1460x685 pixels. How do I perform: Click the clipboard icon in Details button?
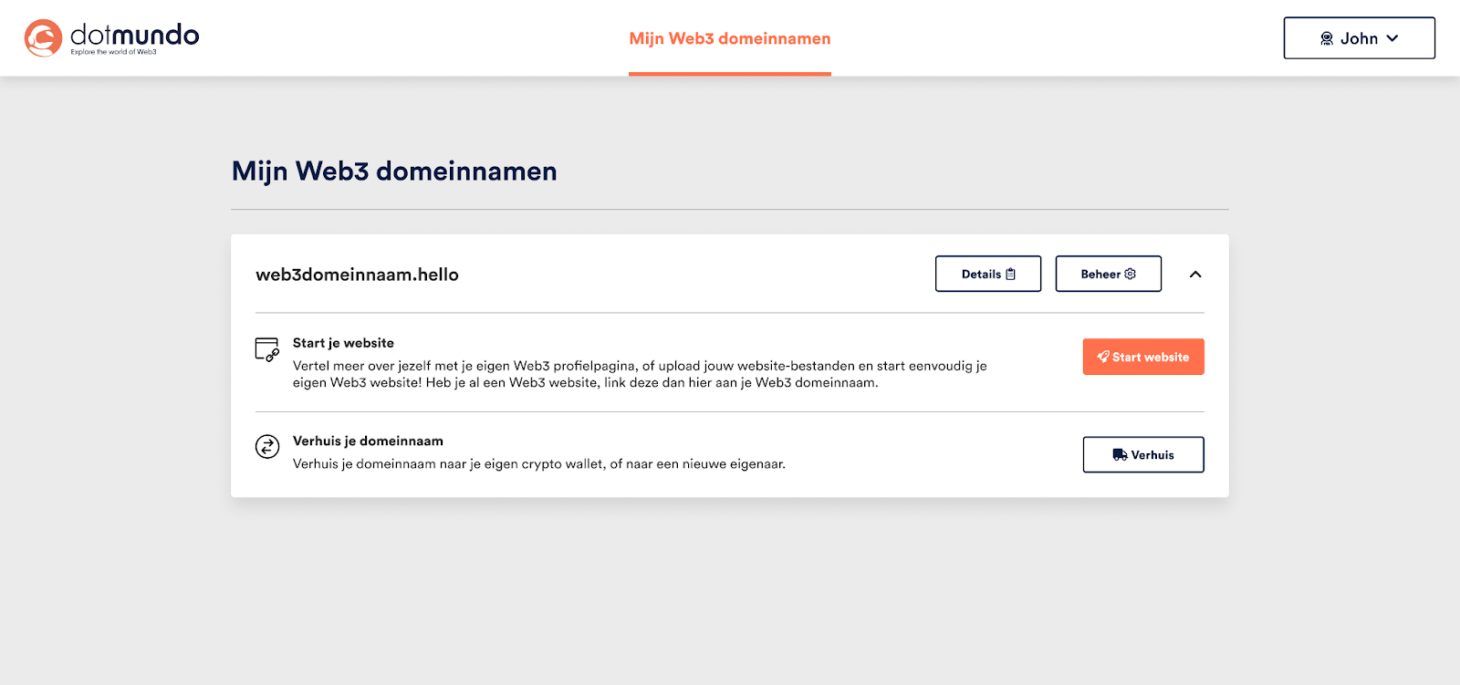pos(1010,275)
